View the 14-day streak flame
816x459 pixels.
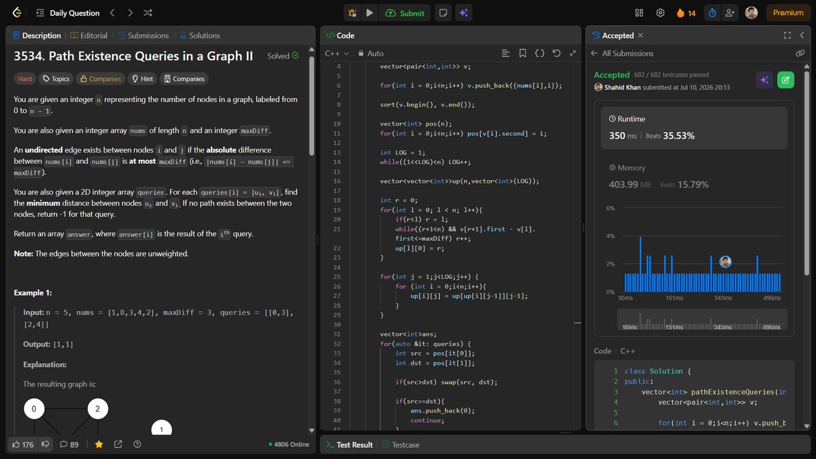(686, 13)
